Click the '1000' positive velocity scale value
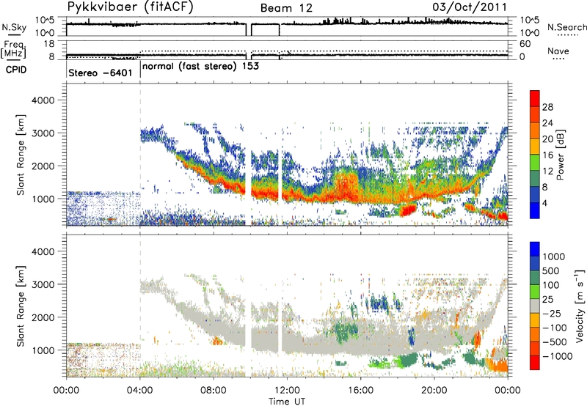 [x=553, y=256]
